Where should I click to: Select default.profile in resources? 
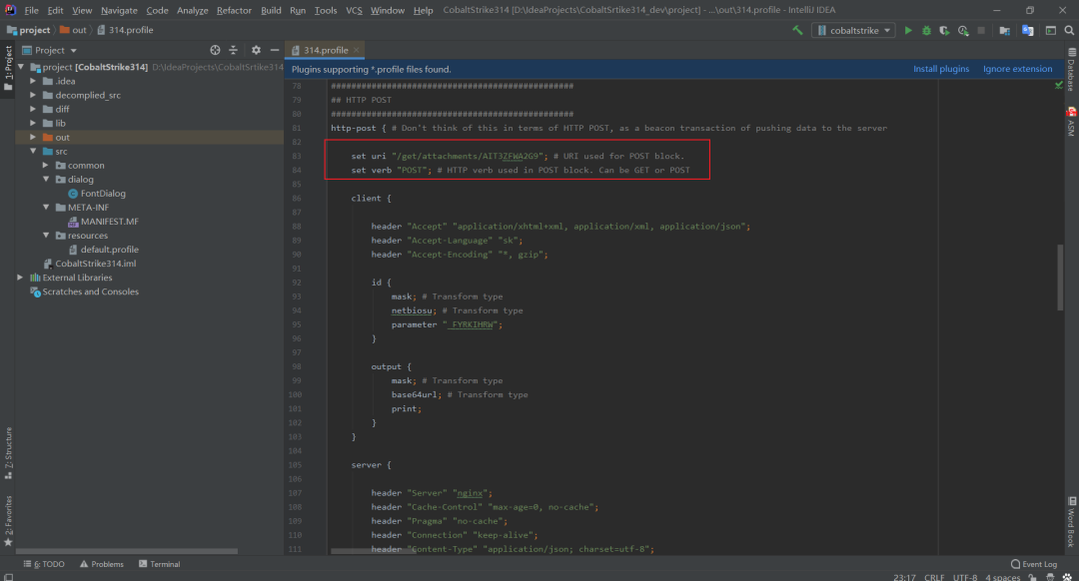[x=109, y=250]
